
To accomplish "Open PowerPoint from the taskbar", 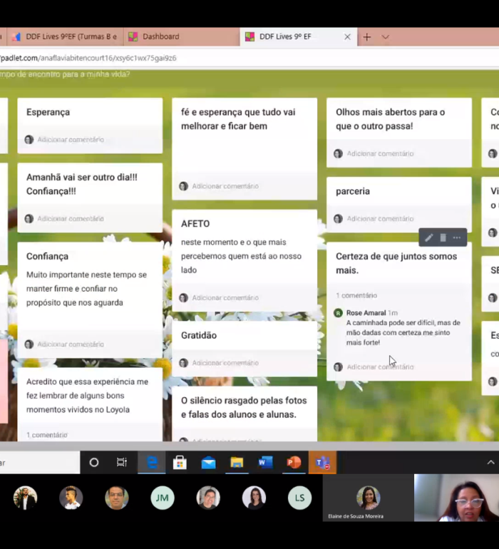I will point(294,463).
